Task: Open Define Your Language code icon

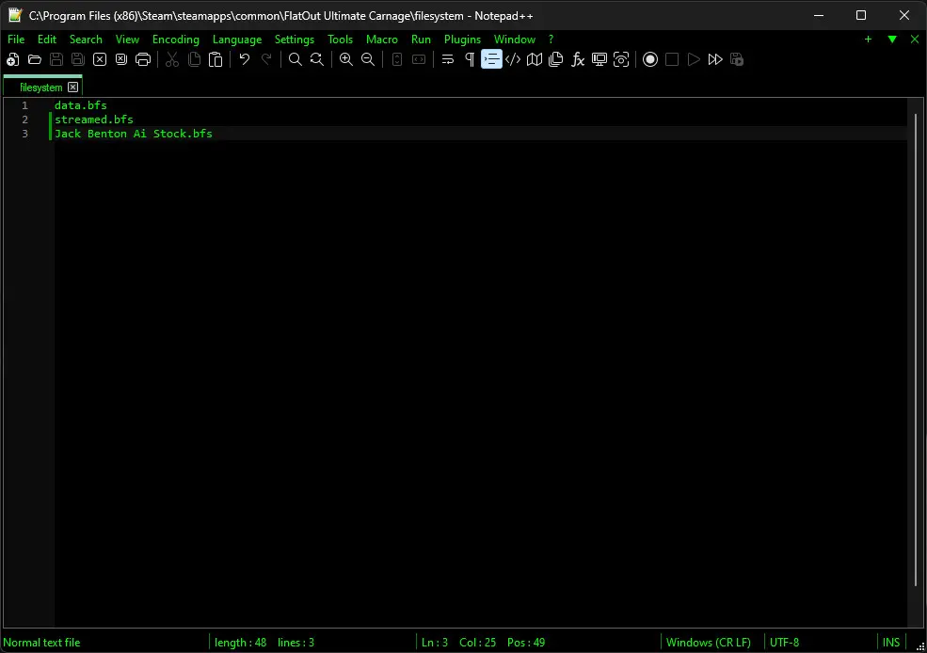Action: tap(513, 59)
